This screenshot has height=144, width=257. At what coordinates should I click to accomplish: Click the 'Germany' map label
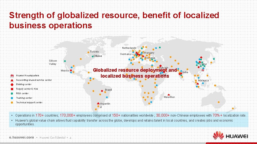[x=125, y=54]
